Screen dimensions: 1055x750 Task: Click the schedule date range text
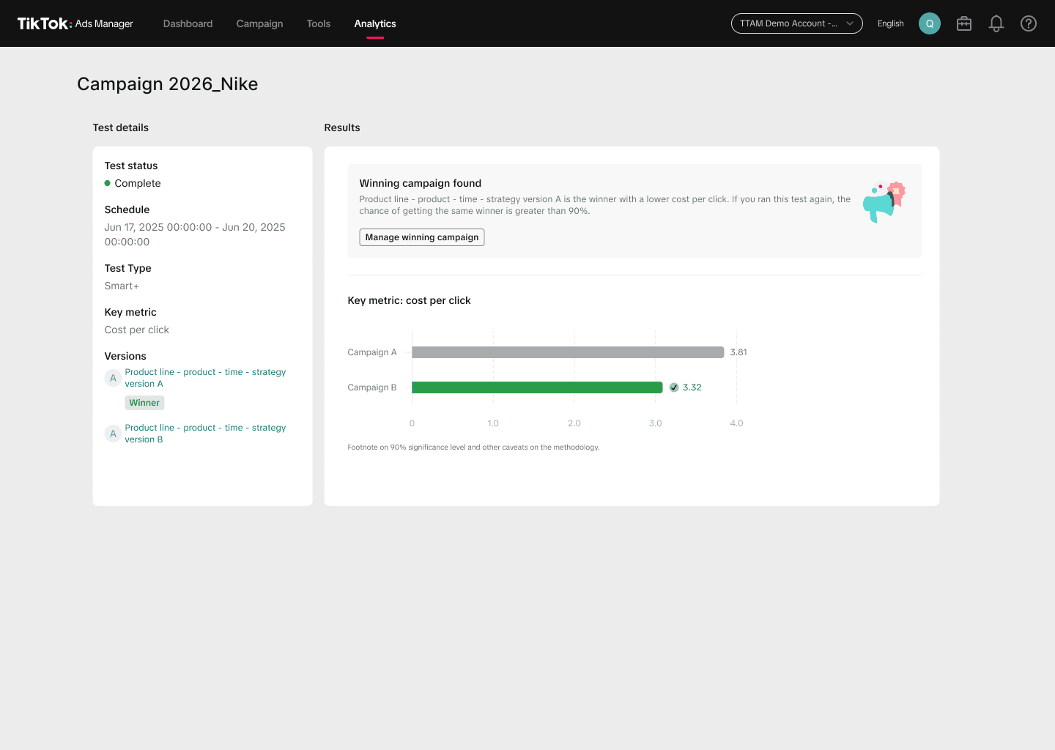(x=195, y=234)
